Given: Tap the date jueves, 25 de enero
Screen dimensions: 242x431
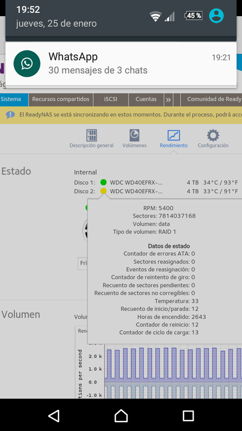Looking at the screenshot, I should click(x=56, y=23).
